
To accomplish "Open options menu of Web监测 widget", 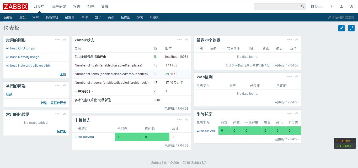I will (x=290, y=76).
